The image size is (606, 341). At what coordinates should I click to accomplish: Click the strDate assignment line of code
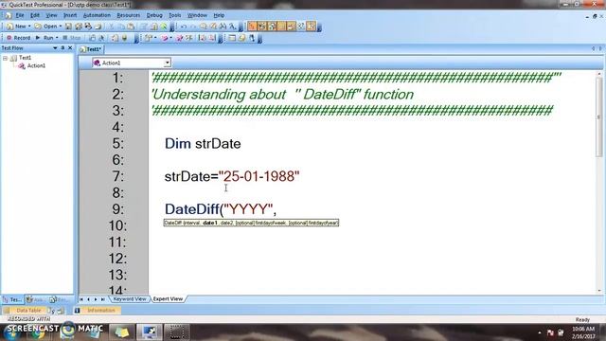point(232,176)
